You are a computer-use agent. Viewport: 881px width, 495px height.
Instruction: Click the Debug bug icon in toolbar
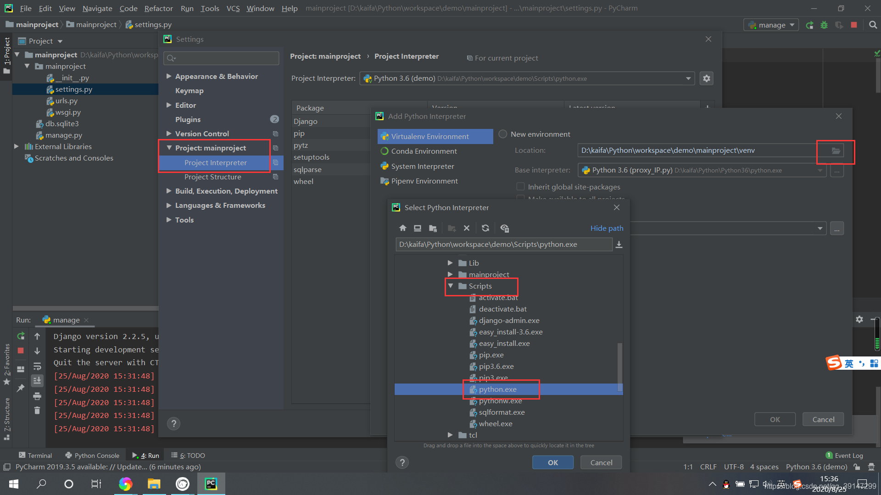point(824,25)
